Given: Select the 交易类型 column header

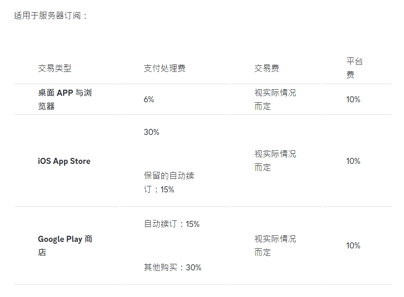Looking at the screenshot, I should pyautogui.click(x=55, y=68).
